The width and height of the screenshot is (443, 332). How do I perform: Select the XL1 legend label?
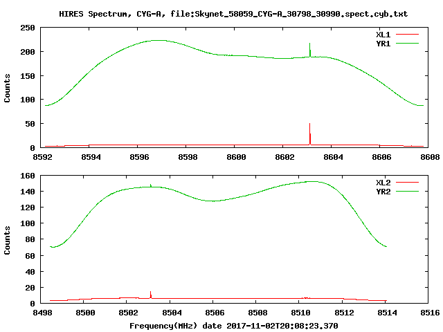point(383,35)
